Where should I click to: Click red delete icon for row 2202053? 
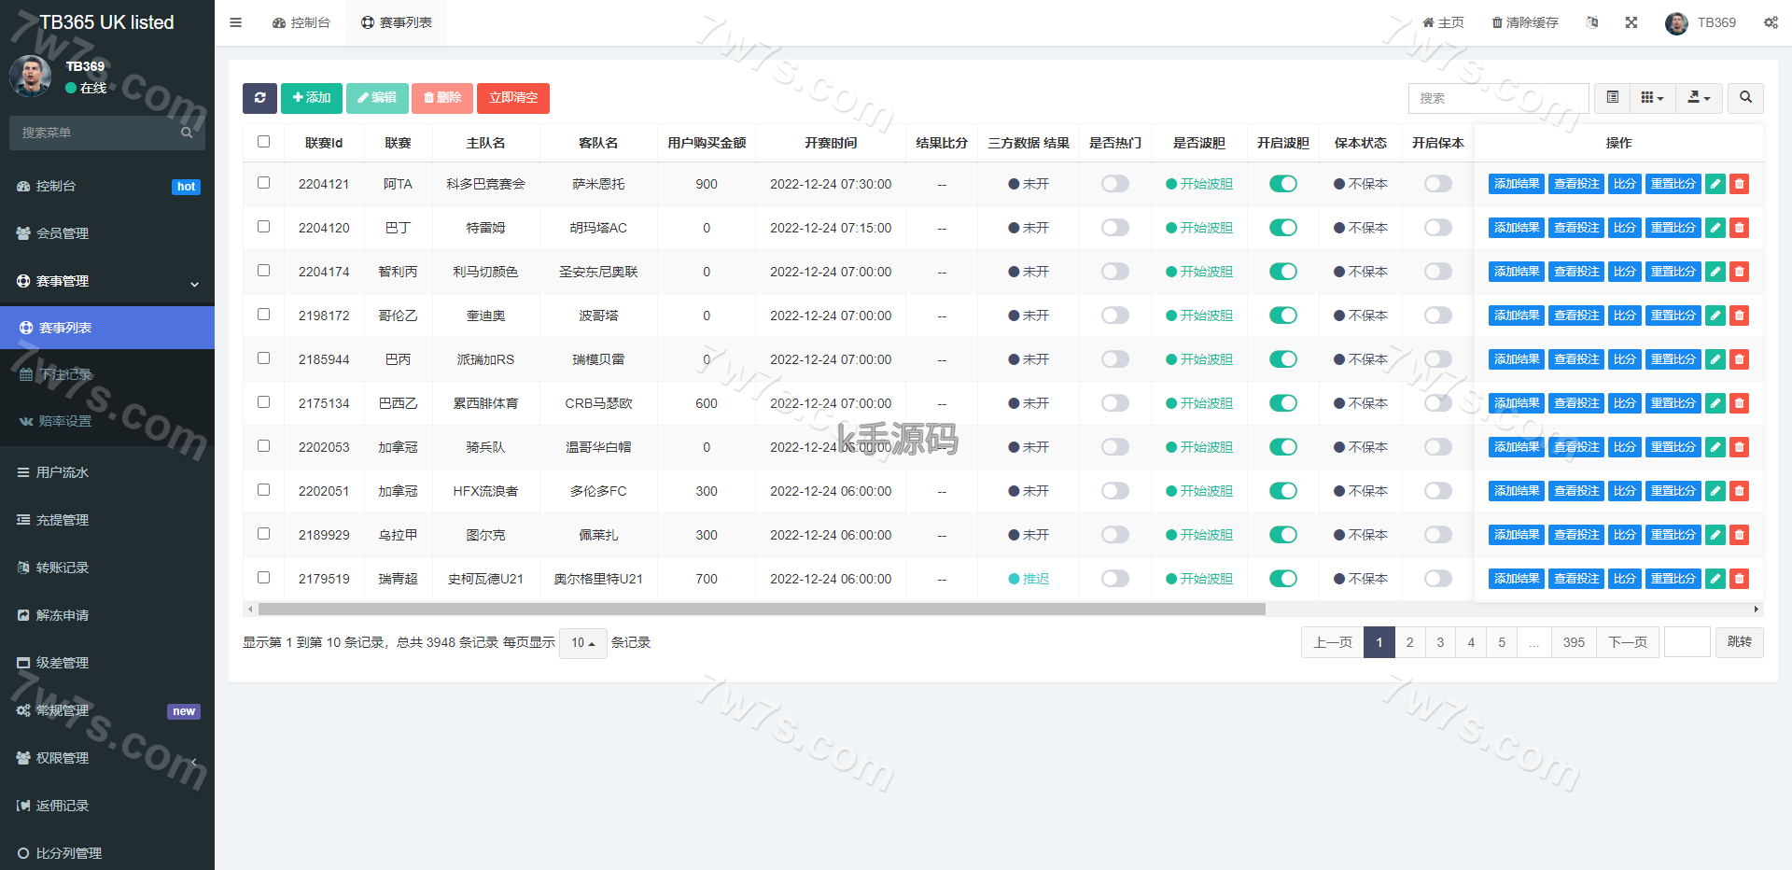point(1739,447)
